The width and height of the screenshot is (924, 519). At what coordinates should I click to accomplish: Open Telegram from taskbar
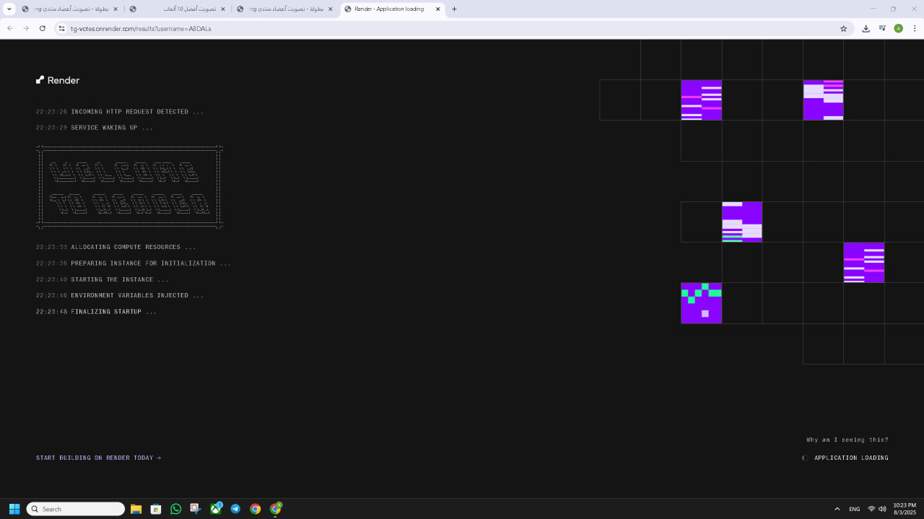(x=235, y=509)
